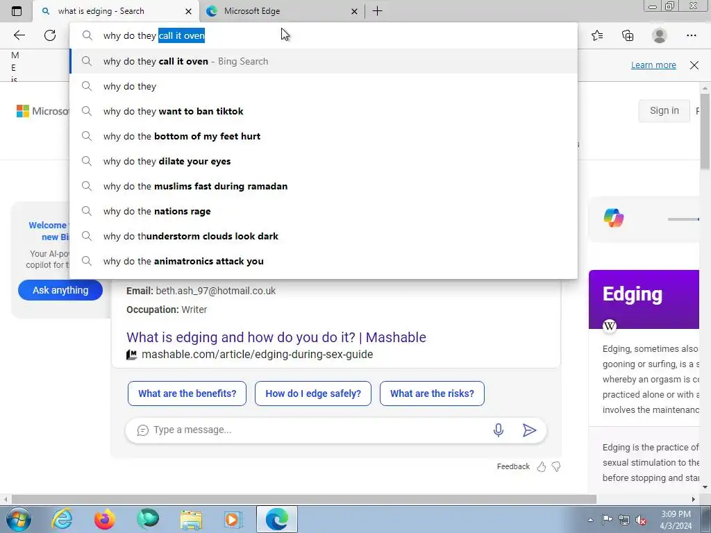Viewport: 711px width, 533px height.
Task: Select the 'What are the risks?' chip
Action: tap(432, 394)
